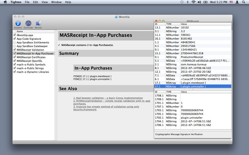Select the row with value 596561
The width and height of the screenshot is (249, 155).
coord(193,35)
